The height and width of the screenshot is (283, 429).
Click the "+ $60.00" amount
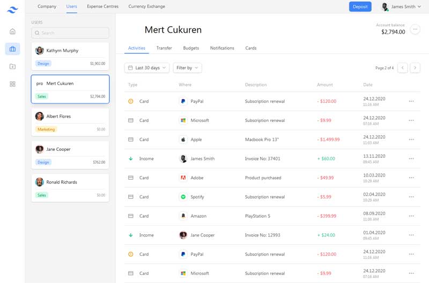click(x=326, y=158)
